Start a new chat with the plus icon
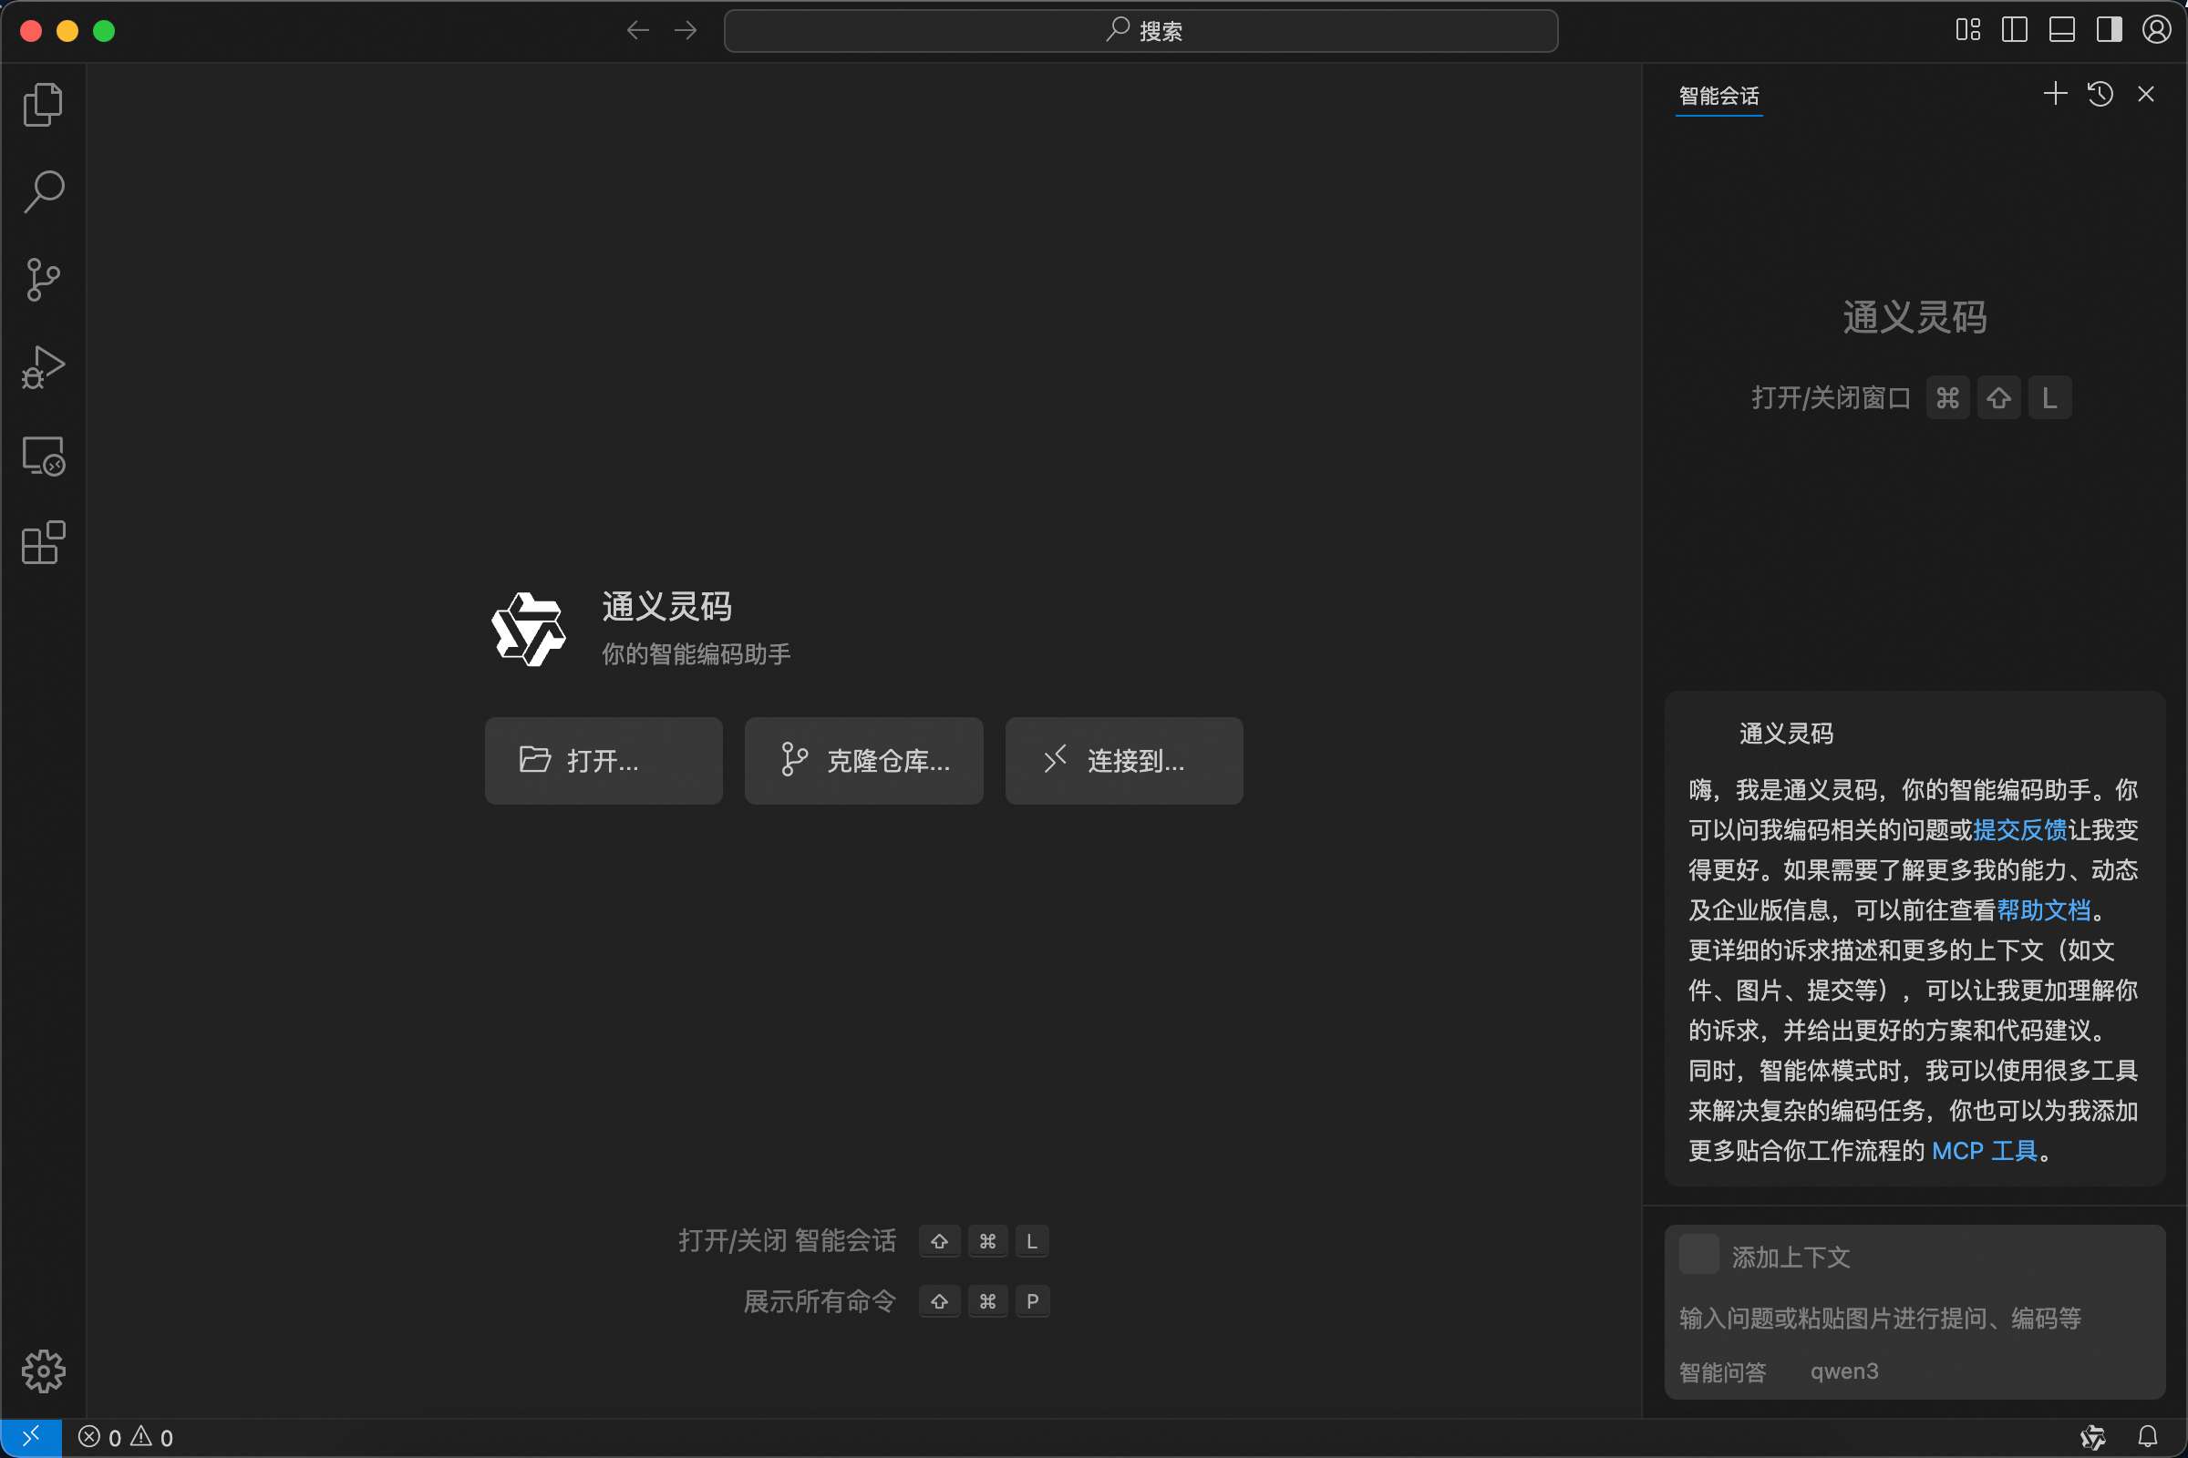This screenshot has width=2188, height=1458. point(2055,93)
